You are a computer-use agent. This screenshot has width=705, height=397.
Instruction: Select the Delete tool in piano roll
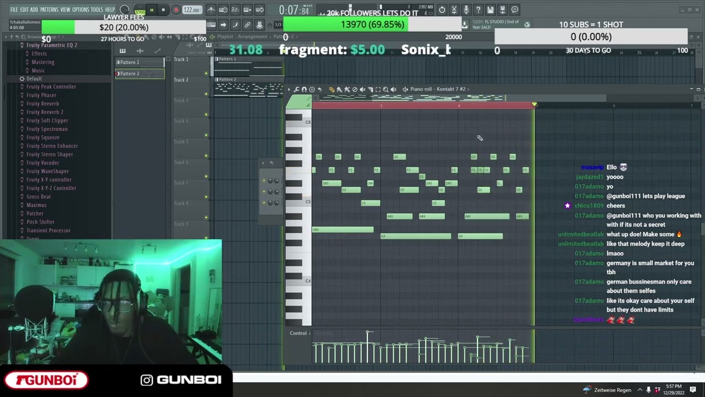click(354, 89)
